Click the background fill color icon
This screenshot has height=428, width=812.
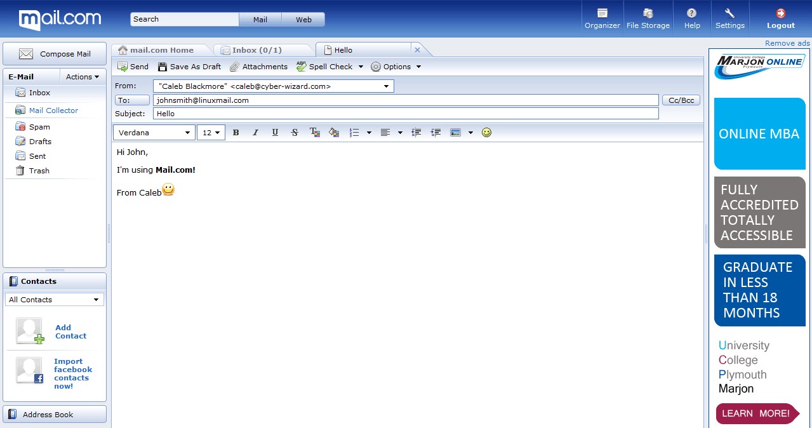point(334,133)
